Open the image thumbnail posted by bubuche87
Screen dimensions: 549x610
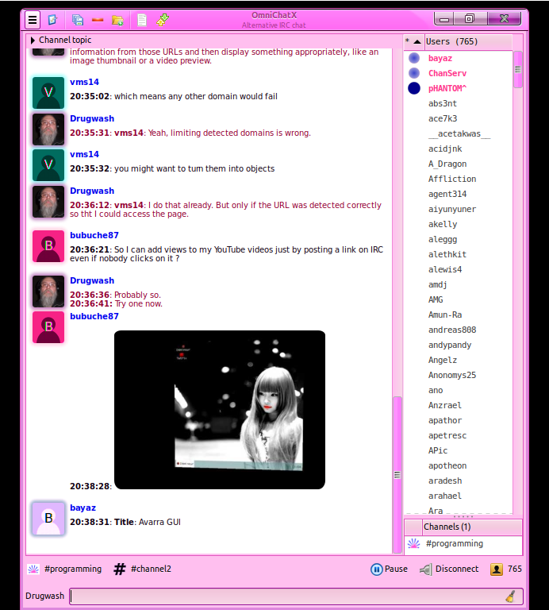point(220,410)
